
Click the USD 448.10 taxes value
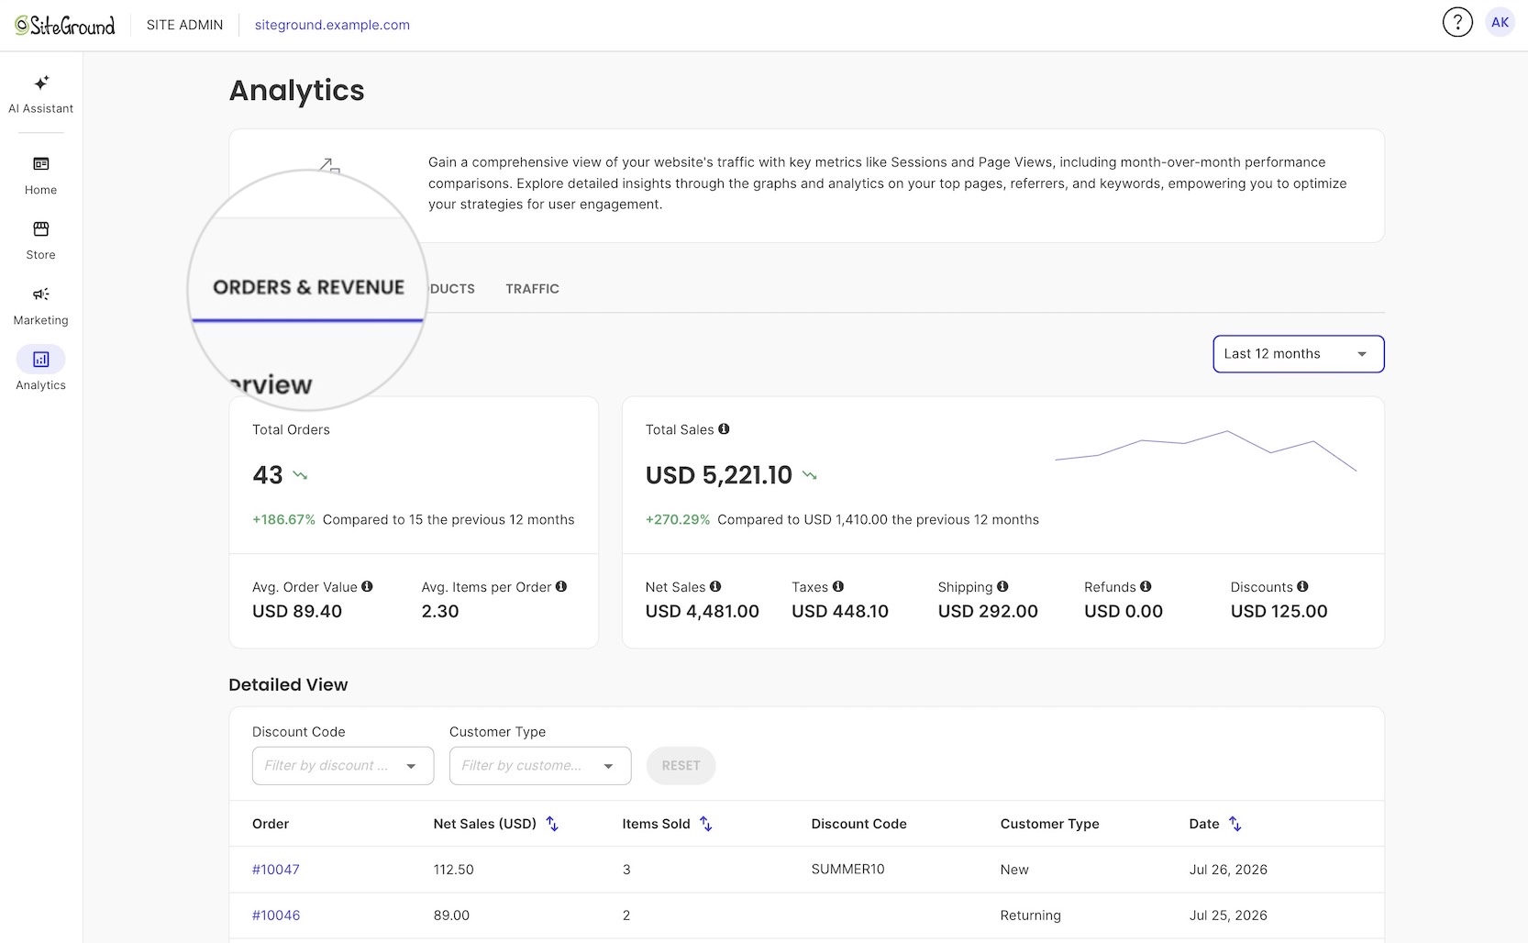coord(840,611)
